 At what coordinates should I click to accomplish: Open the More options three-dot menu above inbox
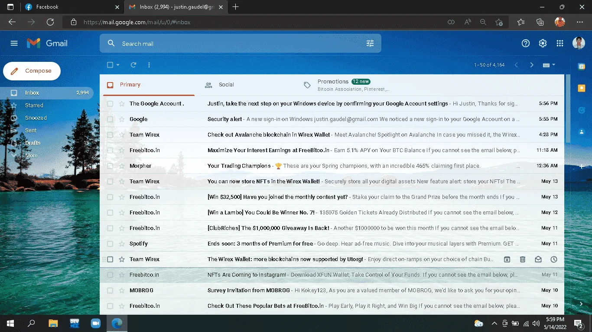pyautogui.click(x=149, y=65)
